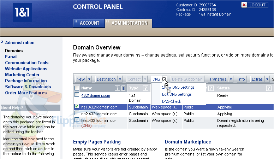Click the help icon in Status column

coord(269,88)
